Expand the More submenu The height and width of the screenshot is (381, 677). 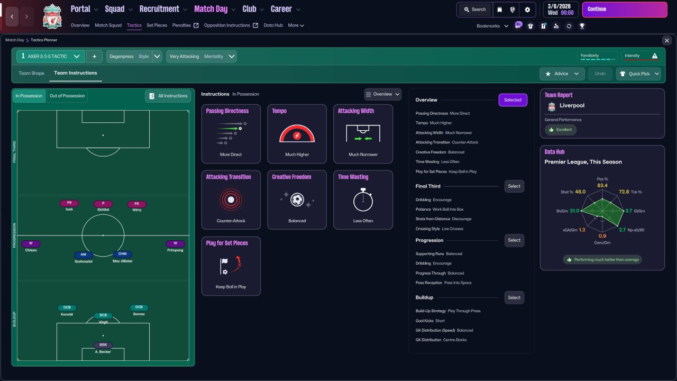(296, 25)
